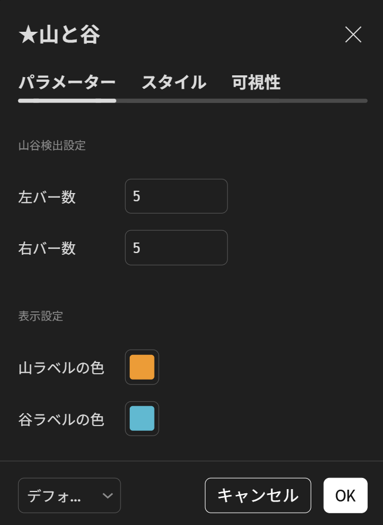Screen dimensions: 383x525
Task: Click the 山と谷 dialog title text
Action: pyautogui.click(x=69, y=35)
